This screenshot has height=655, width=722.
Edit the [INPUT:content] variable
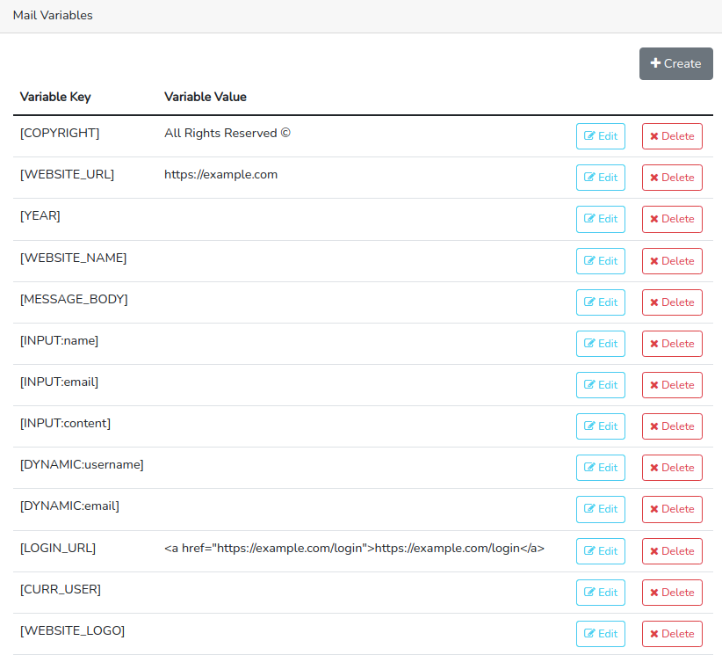point(600,426)
